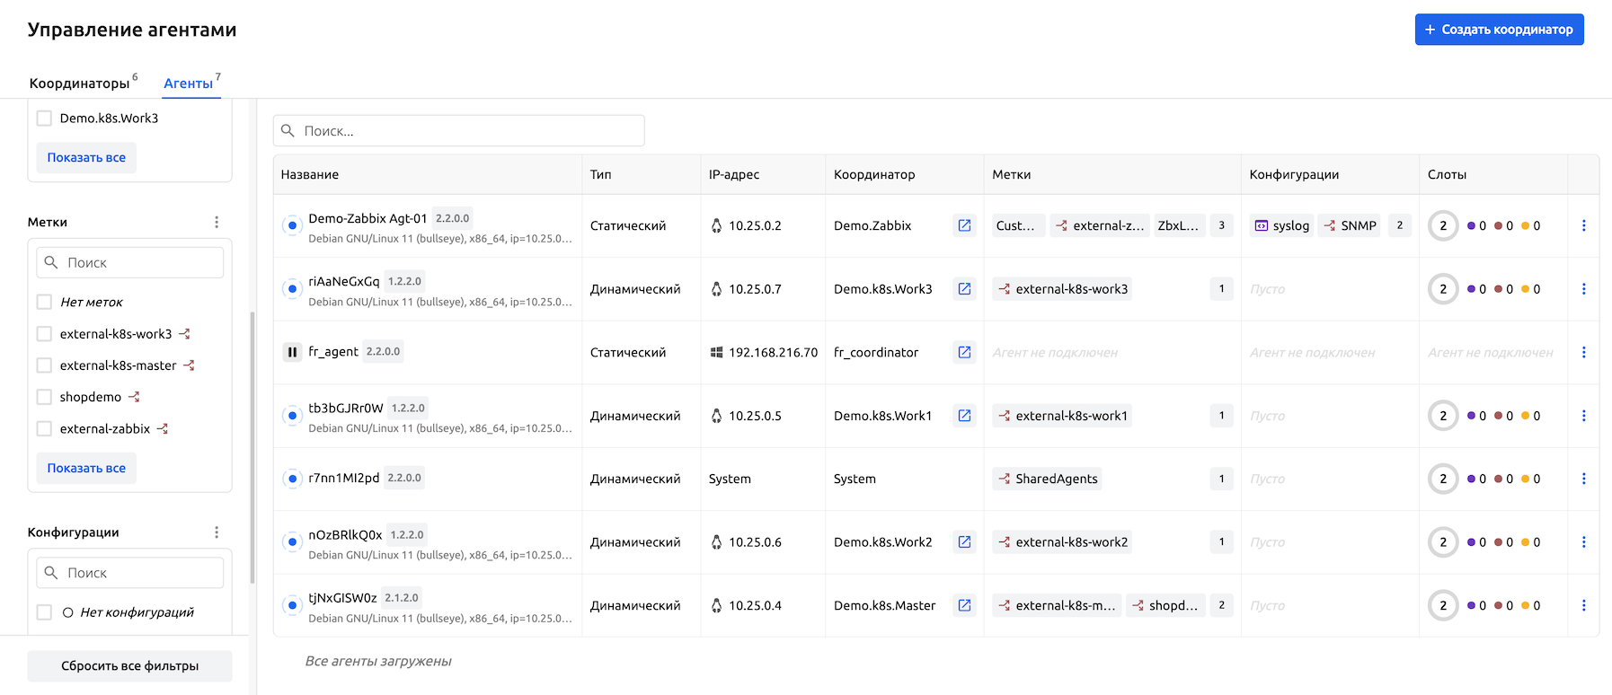
Task: Open the Demo.Zabbix coordinator link icon
Action: (964, 225)
